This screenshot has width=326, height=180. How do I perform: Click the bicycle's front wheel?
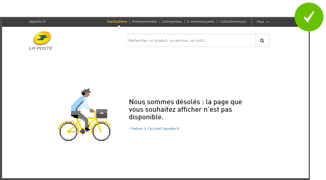coord(101,131)
